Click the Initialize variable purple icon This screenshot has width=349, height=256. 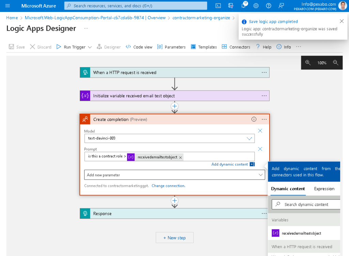(x=85, y=96)
